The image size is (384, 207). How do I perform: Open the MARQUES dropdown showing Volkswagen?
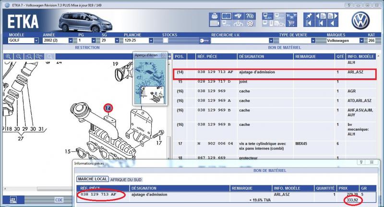361,41
